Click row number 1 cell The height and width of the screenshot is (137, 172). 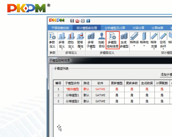[x=58, y=89]
